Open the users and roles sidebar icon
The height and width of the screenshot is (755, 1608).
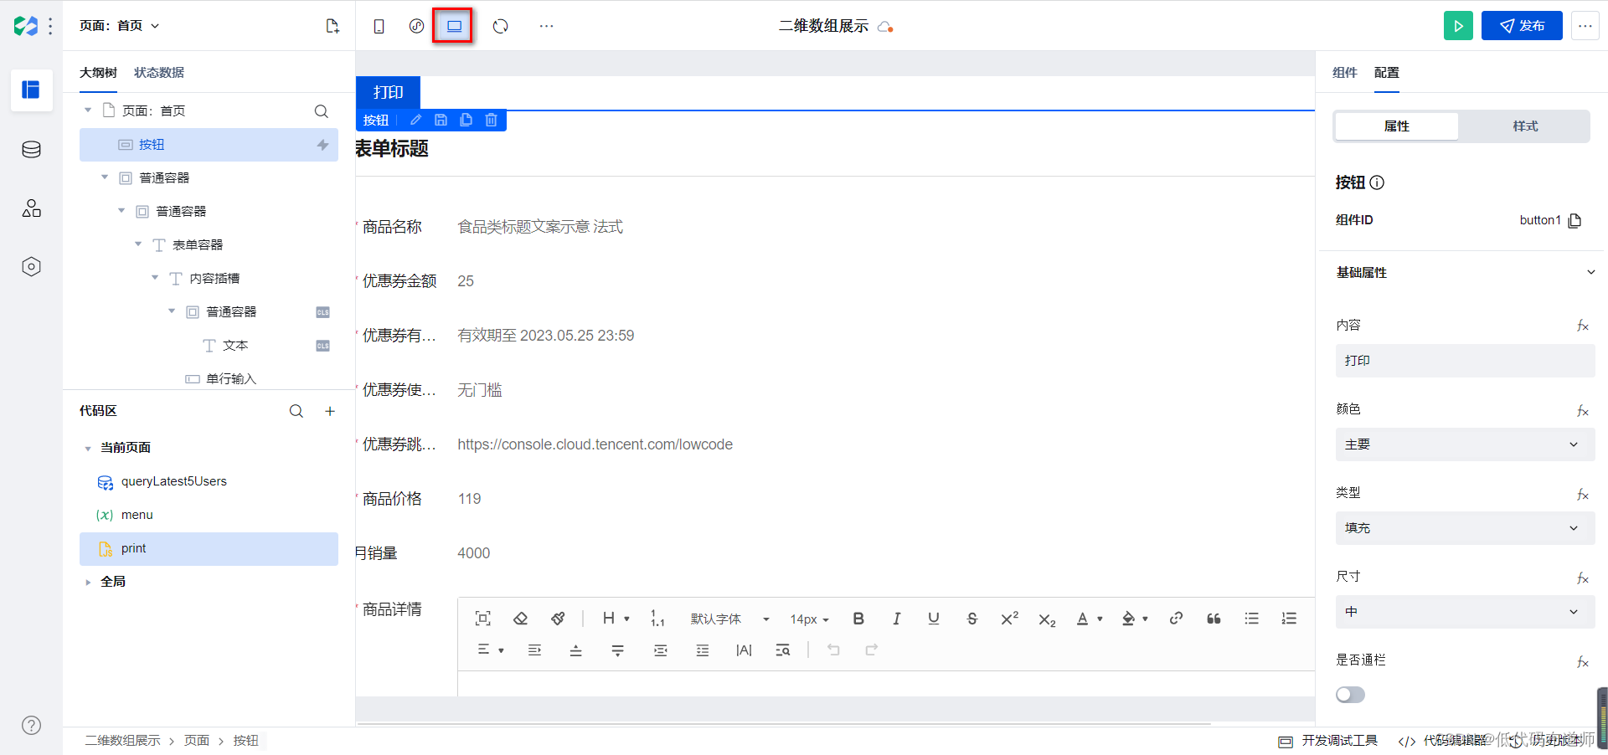pos(31,208)
